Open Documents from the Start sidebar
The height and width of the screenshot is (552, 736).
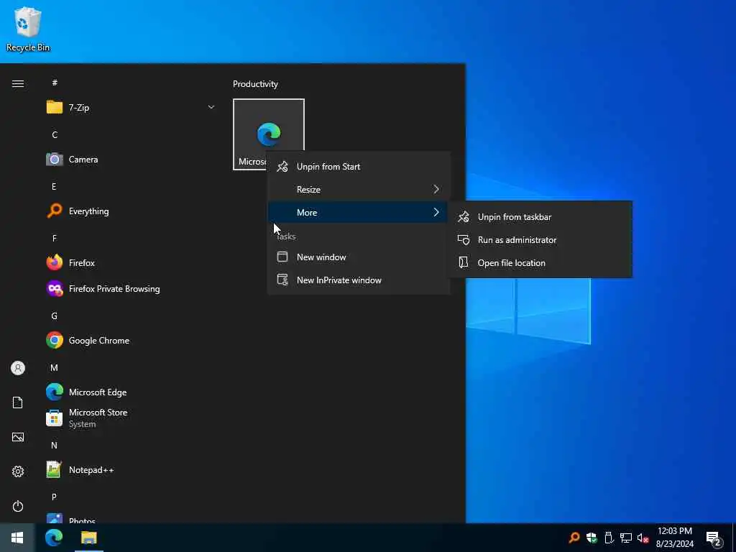pos(18,402)
